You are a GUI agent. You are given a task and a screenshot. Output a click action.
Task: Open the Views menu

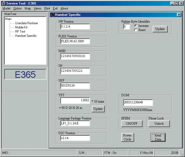(38, 8)
